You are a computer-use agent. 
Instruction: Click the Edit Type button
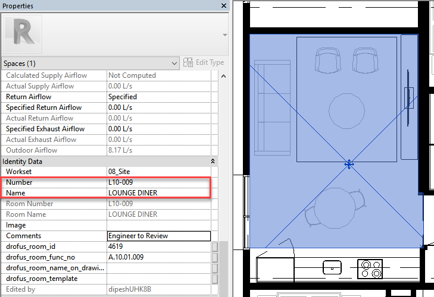[204, 63]
